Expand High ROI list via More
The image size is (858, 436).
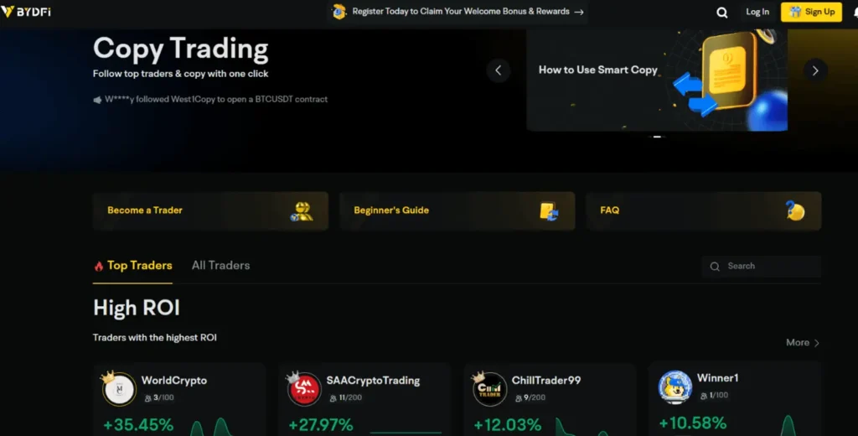click(803, 342)
